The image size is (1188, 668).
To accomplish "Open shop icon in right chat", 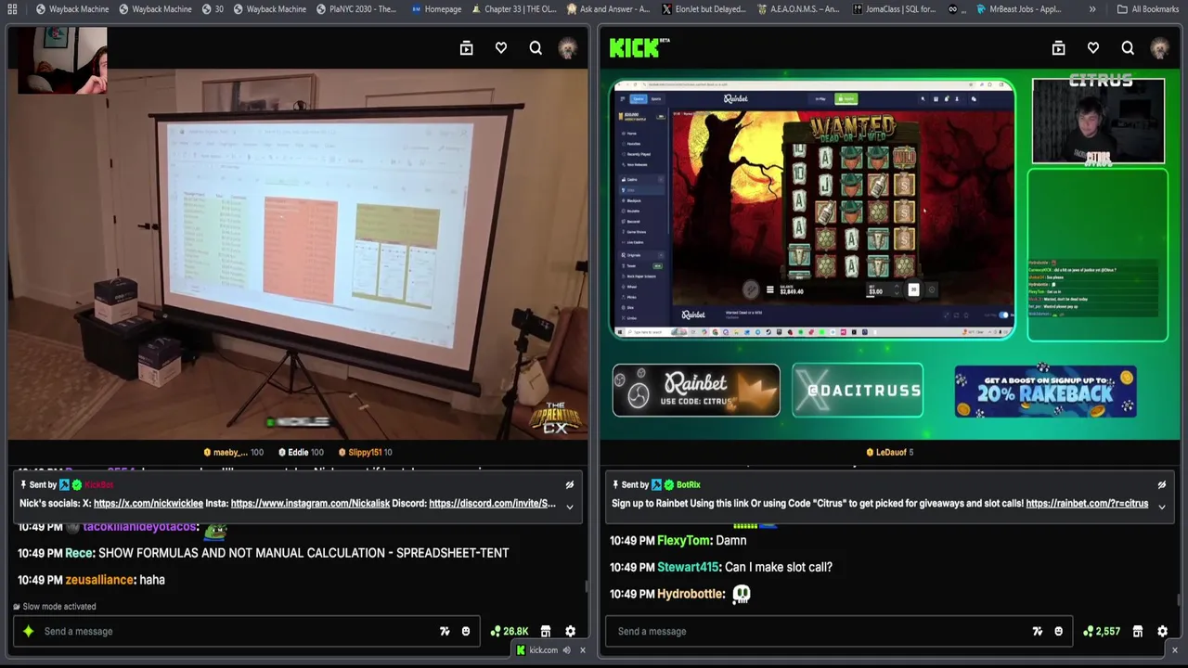I will pos(1138,631).
